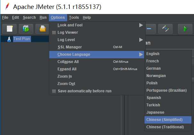This screenshot has height=135, width=194.
Task: Select Look and Feel menu entry
Action: click(x=97, y=25)
